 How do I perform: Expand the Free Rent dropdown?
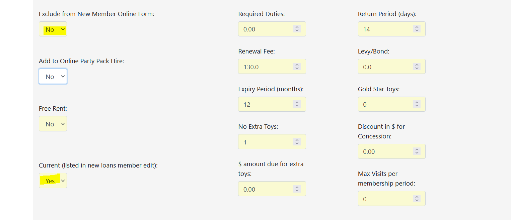[53, 124]
